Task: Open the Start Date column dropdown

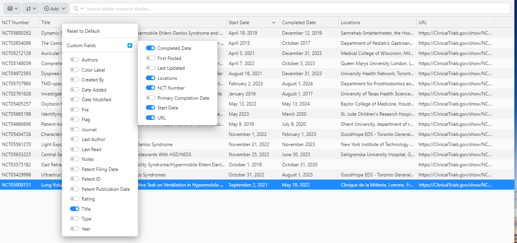Action: [x=274, y=22]
